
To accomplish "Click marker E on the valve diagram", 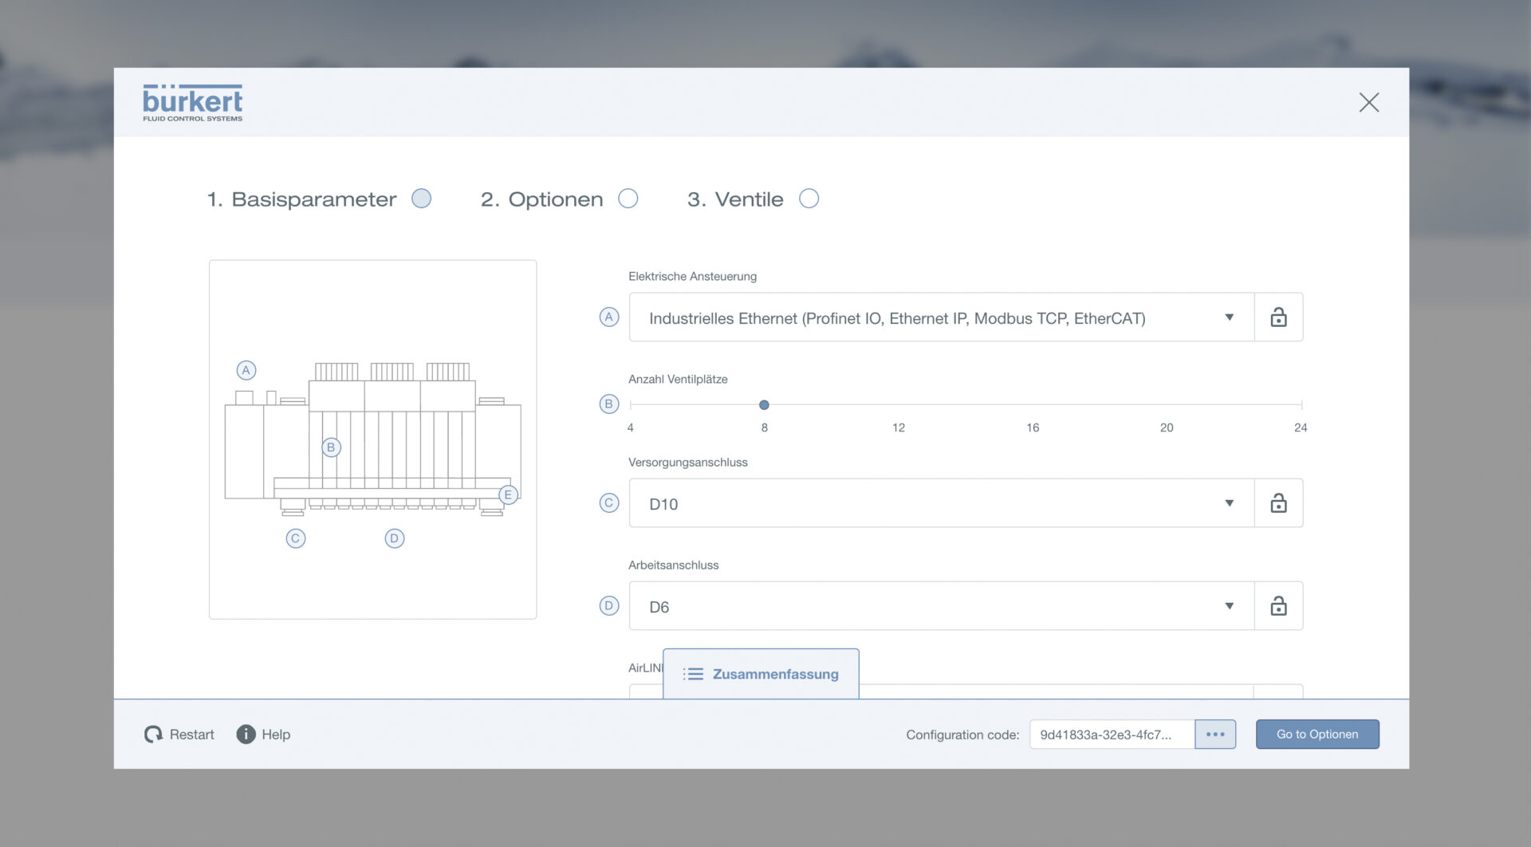I will [x=508, y=494].
